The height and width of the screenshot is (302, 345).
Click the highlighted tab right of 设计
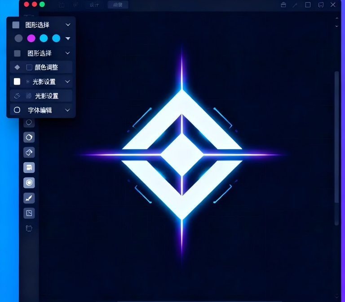(x=118, y=5)
